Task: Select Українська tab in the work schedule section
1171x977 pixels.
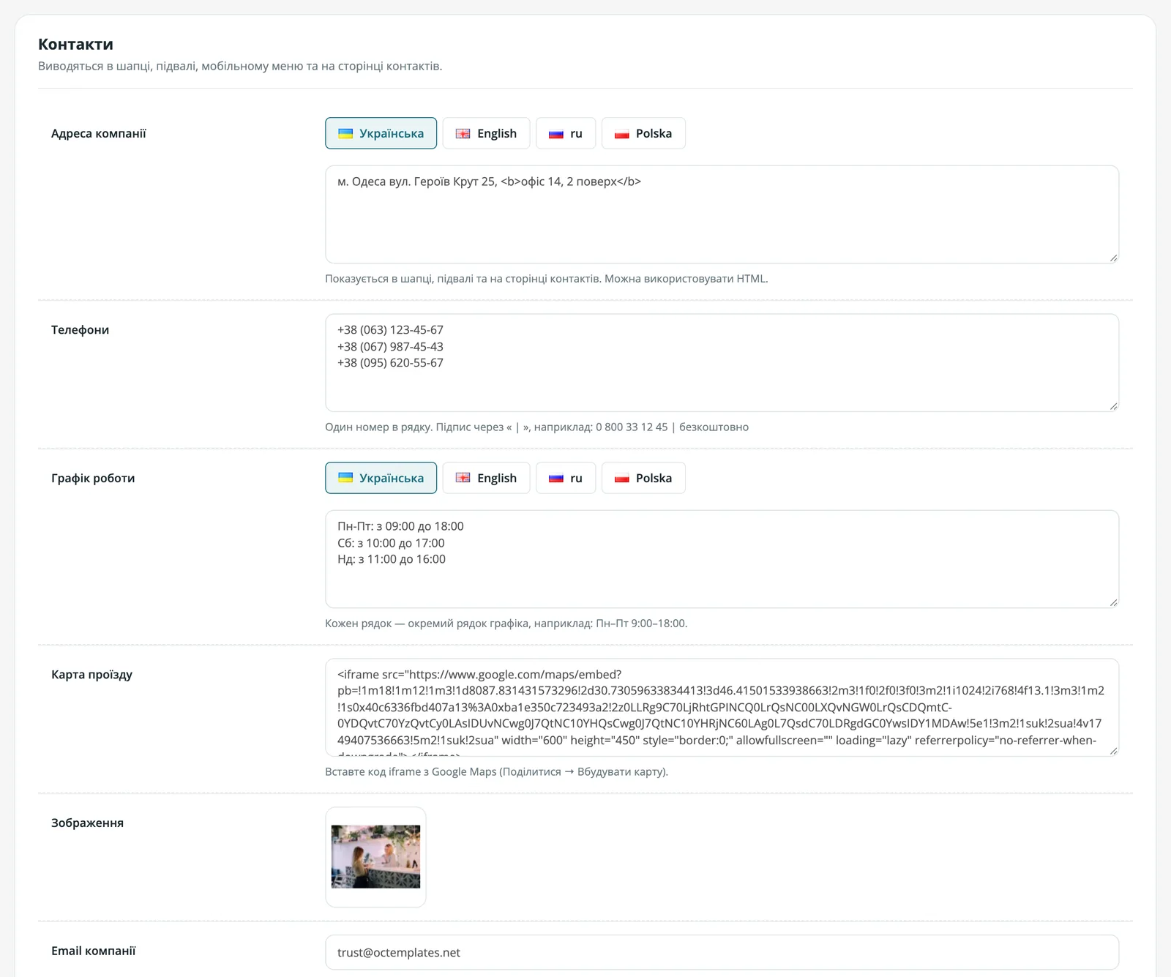Action: coord(381,478)
